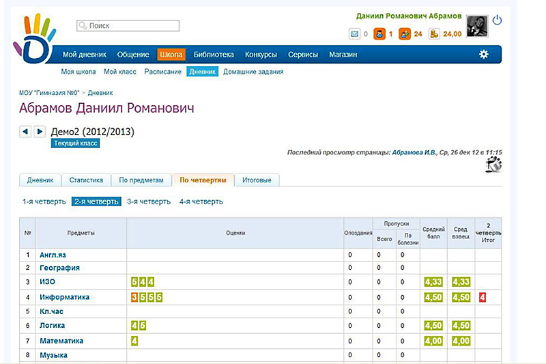The width and height of the screenshot is (546, 364).
Task: Click the mail messages envelope icon
Action: point(354,33)
